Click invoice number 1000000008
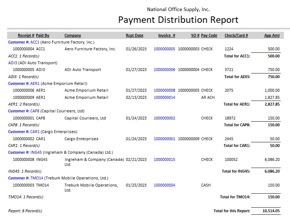Viewport: 290px width, 219px height. (x=164, y=90)
